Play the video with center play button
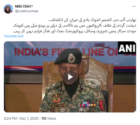This screenshot has width=140, height=125. [x=70, y=77]
